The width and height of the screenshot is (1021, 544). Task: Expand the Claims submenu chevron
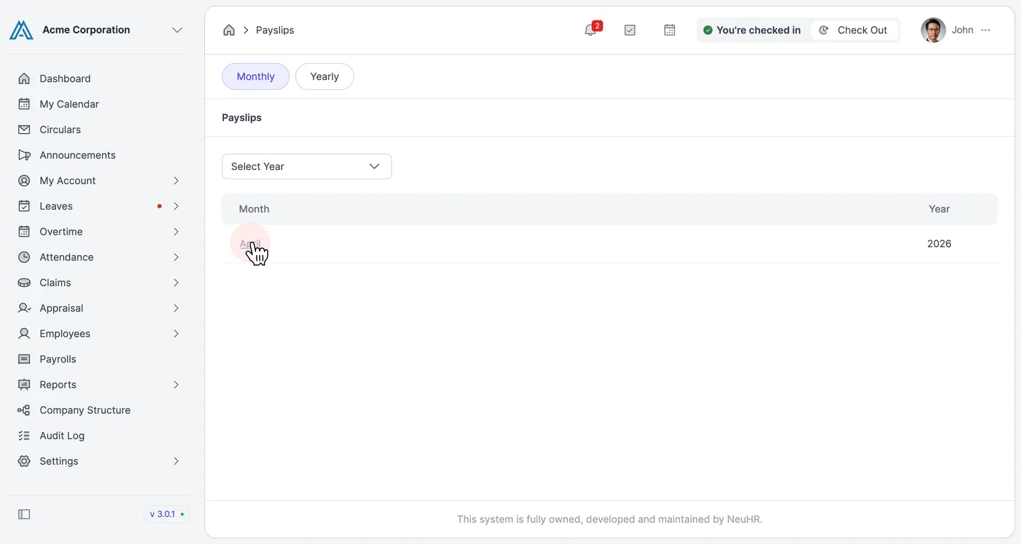pos(176,283)
